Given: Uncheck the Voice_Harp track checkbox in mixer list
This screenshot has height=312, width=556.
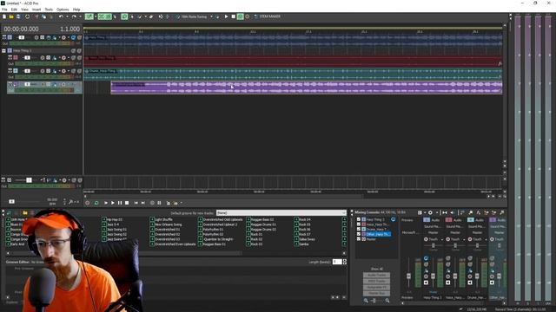Looking at the screenshot, I should click(x=359, y=224).
